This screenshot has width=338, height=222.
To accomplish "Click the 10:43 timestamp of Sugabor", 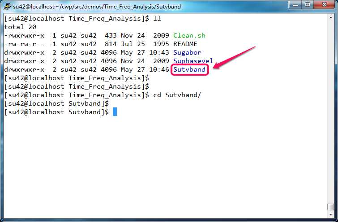I will [159, 52].
